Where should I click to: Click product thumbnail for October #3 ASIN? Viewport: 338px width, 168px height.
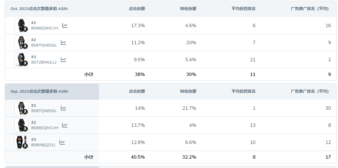point(21,60)
